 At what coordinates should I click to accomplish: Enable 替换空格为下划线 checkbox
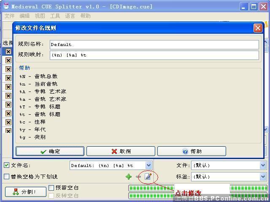coord(7,177)
